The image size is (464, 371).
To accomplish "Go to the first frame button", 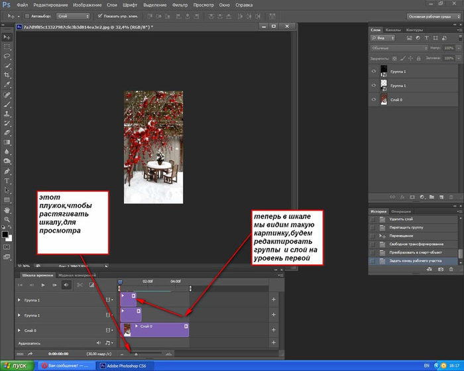I will coord(20,285).
